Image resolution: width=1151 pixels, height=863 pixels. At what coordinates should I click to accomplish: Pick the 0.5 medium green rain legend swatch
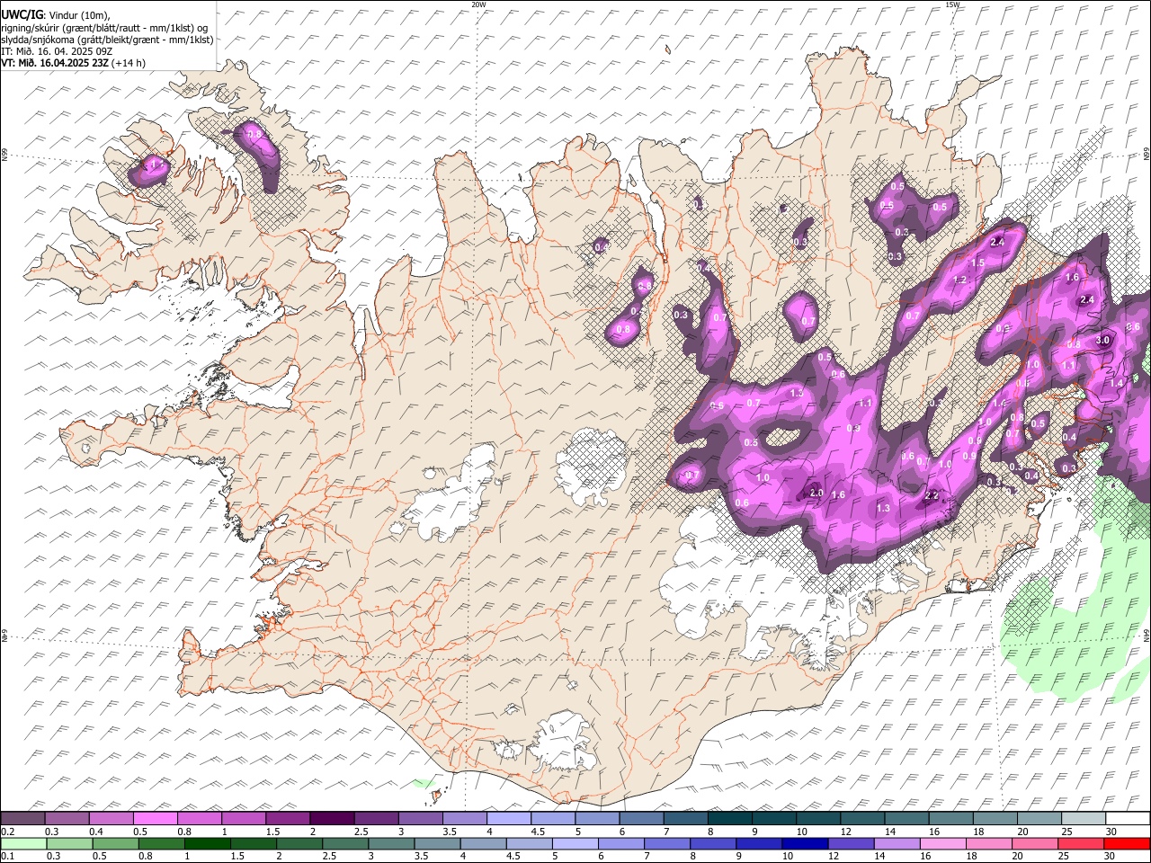(115, 843)
